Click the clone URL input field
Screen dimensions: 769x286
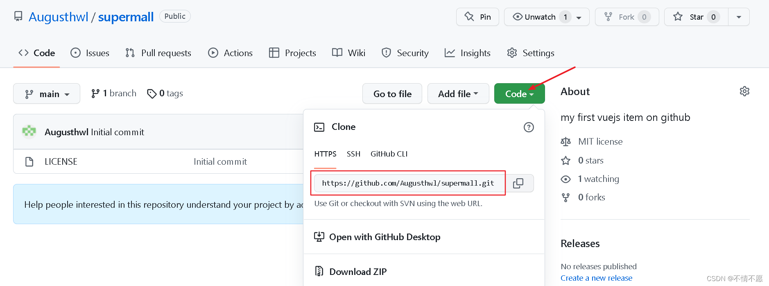click(409, 183)
